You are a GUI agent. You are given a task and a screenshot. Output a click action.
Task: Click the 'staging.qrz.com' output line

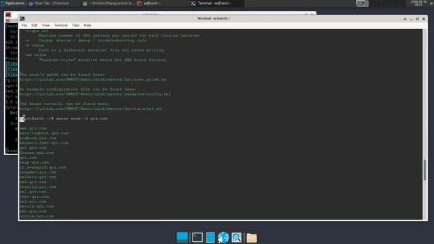[38, 187]
